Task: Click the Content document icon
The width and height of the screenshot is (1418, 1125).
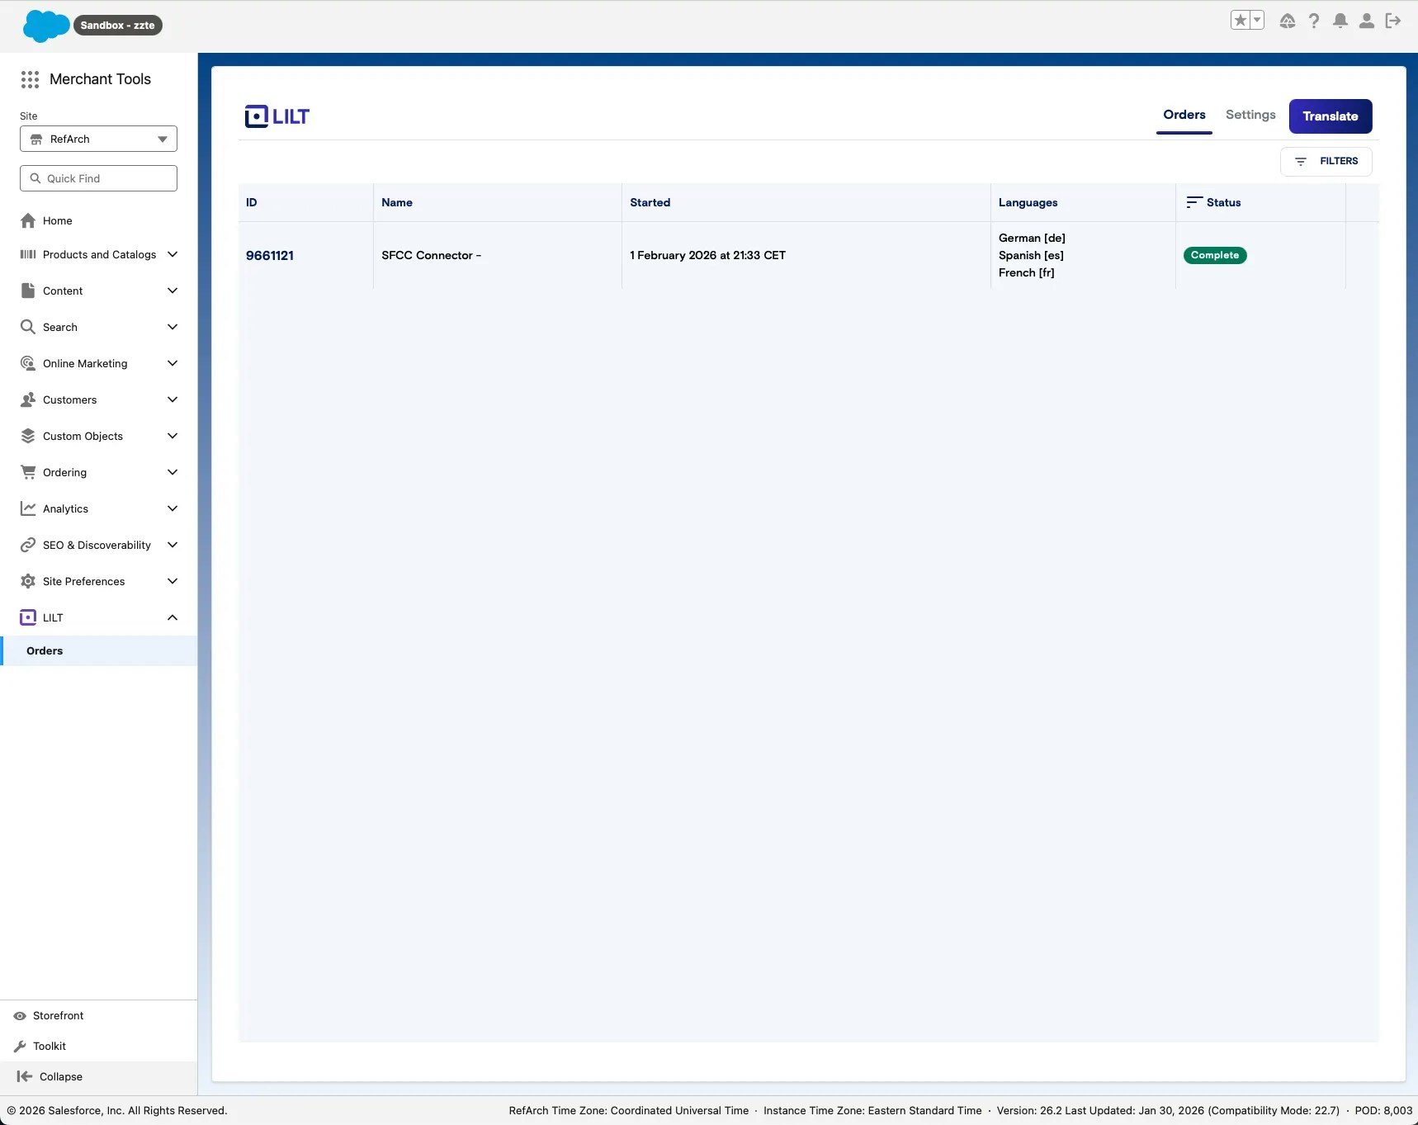Action: click(x=28, y=291)
